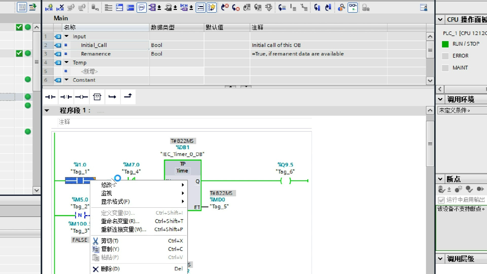Click the open branch icon
487x274 pixels.
[x=112, y=97]
